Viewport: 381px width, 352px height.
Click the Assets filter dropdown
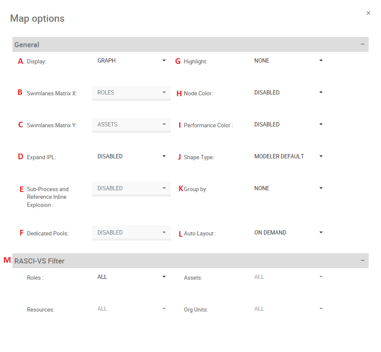pyautogui.click(x=288, y=277)
